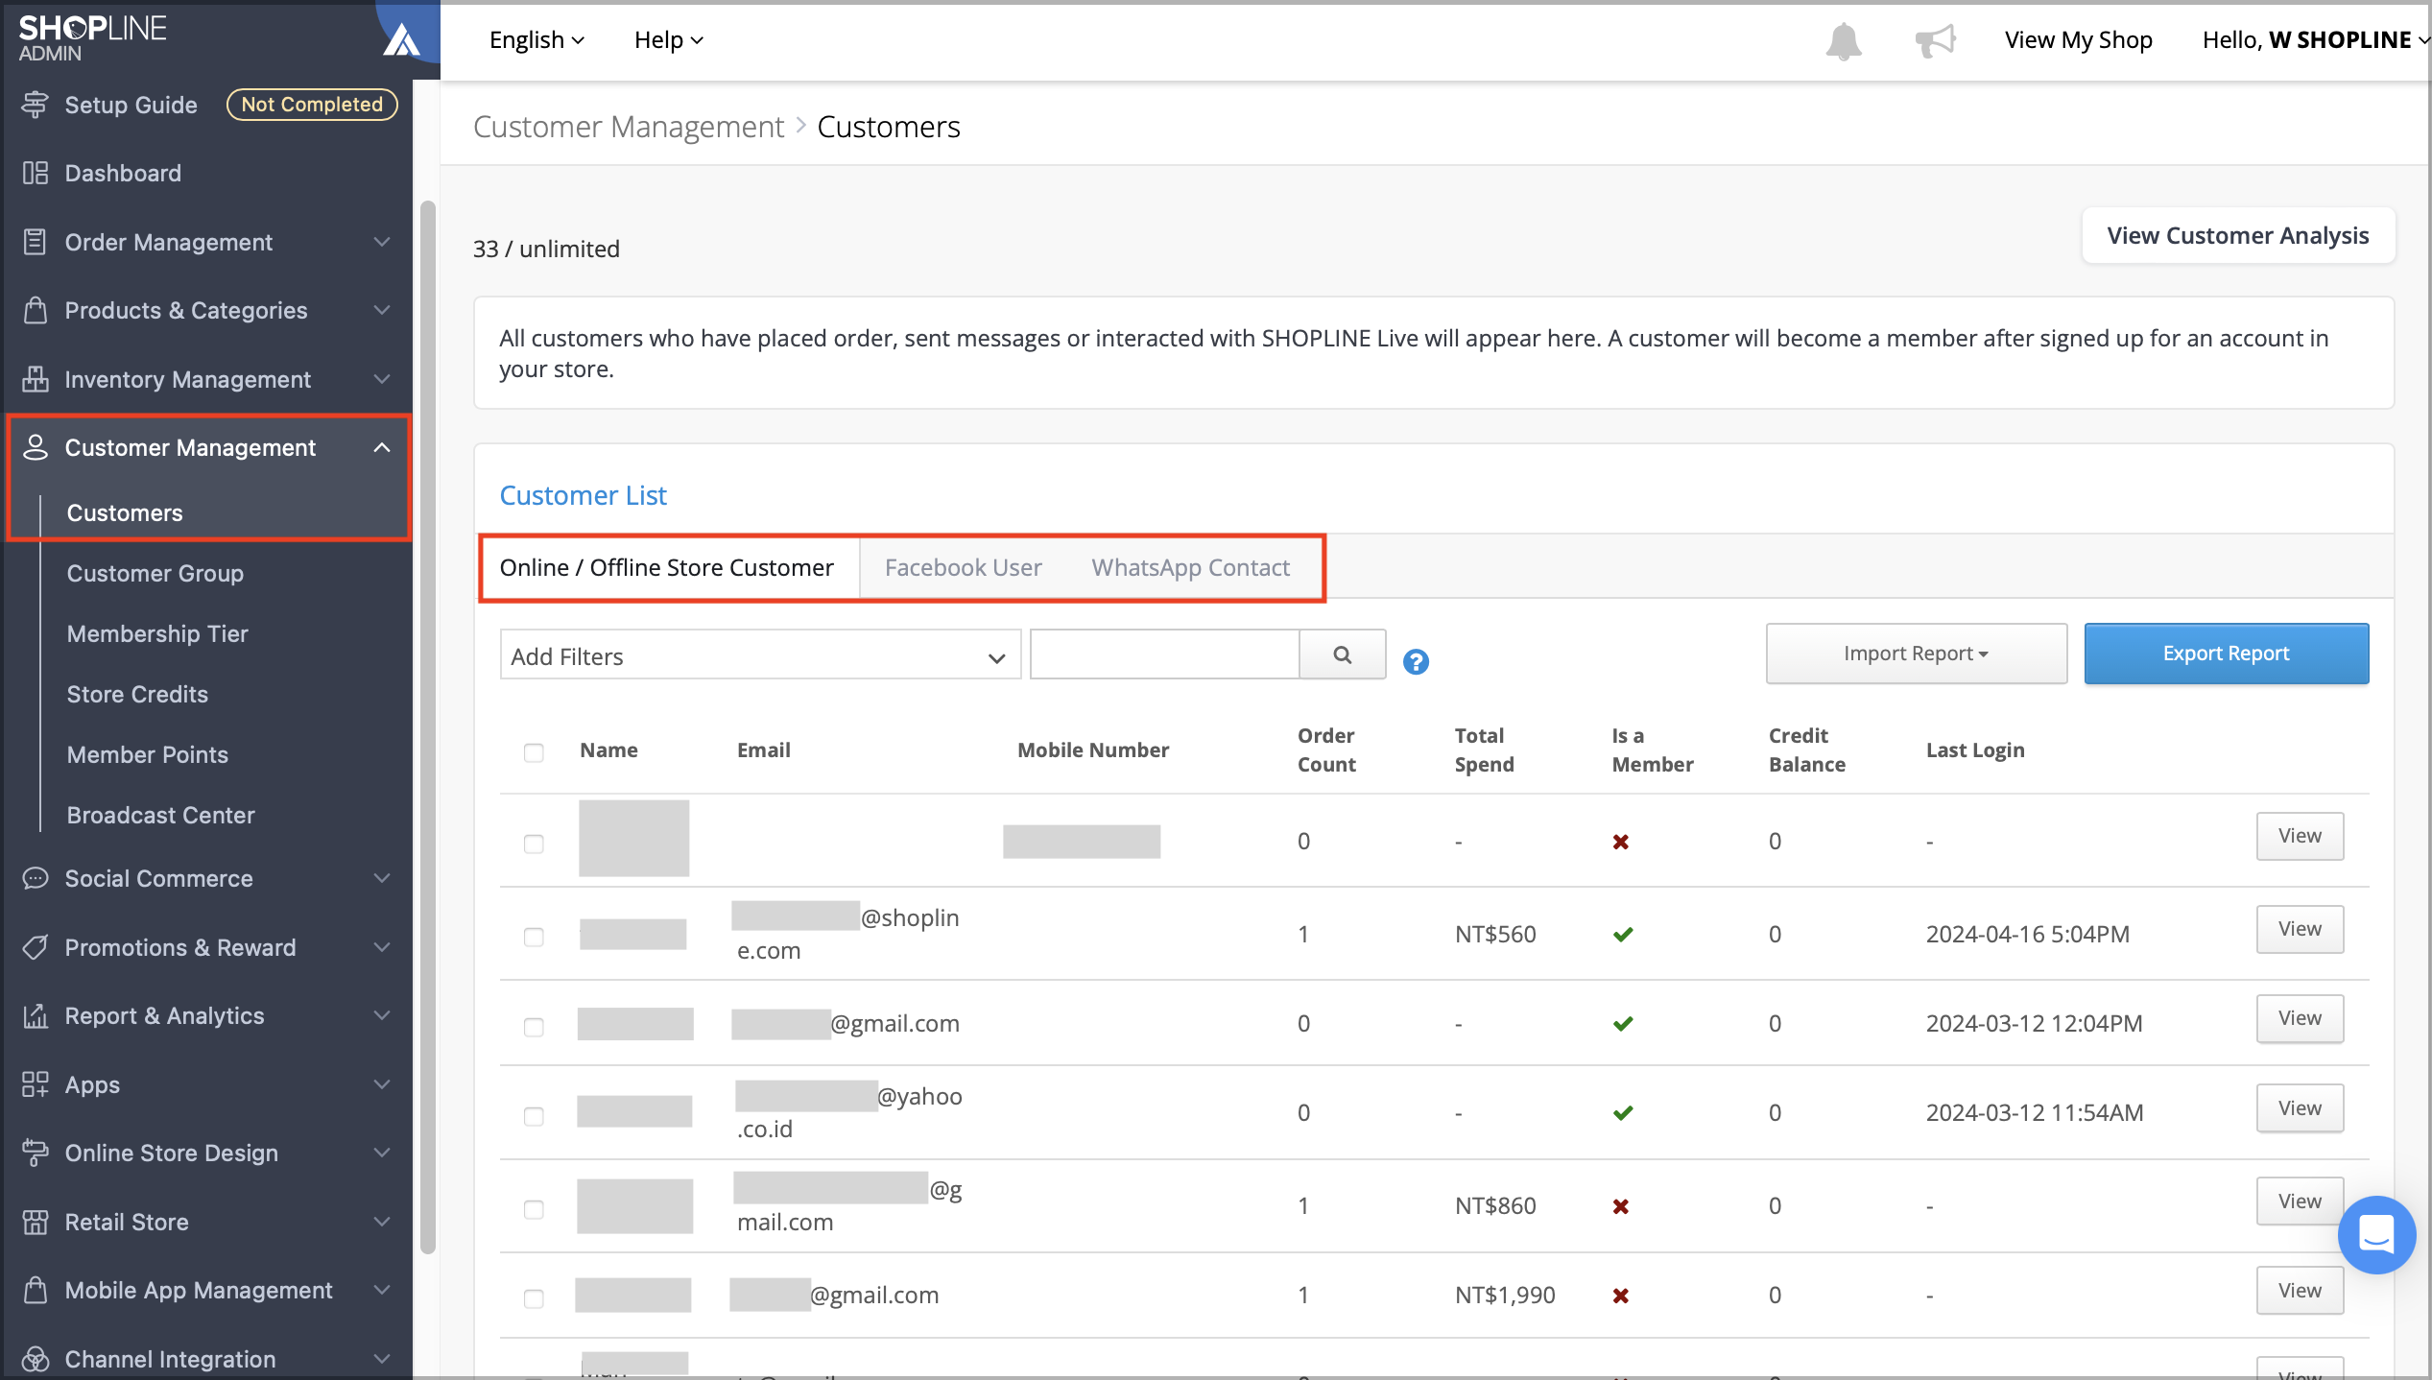Click the Setup Guide signpost icon
Screen dimensions: 2432x1380
36,105
